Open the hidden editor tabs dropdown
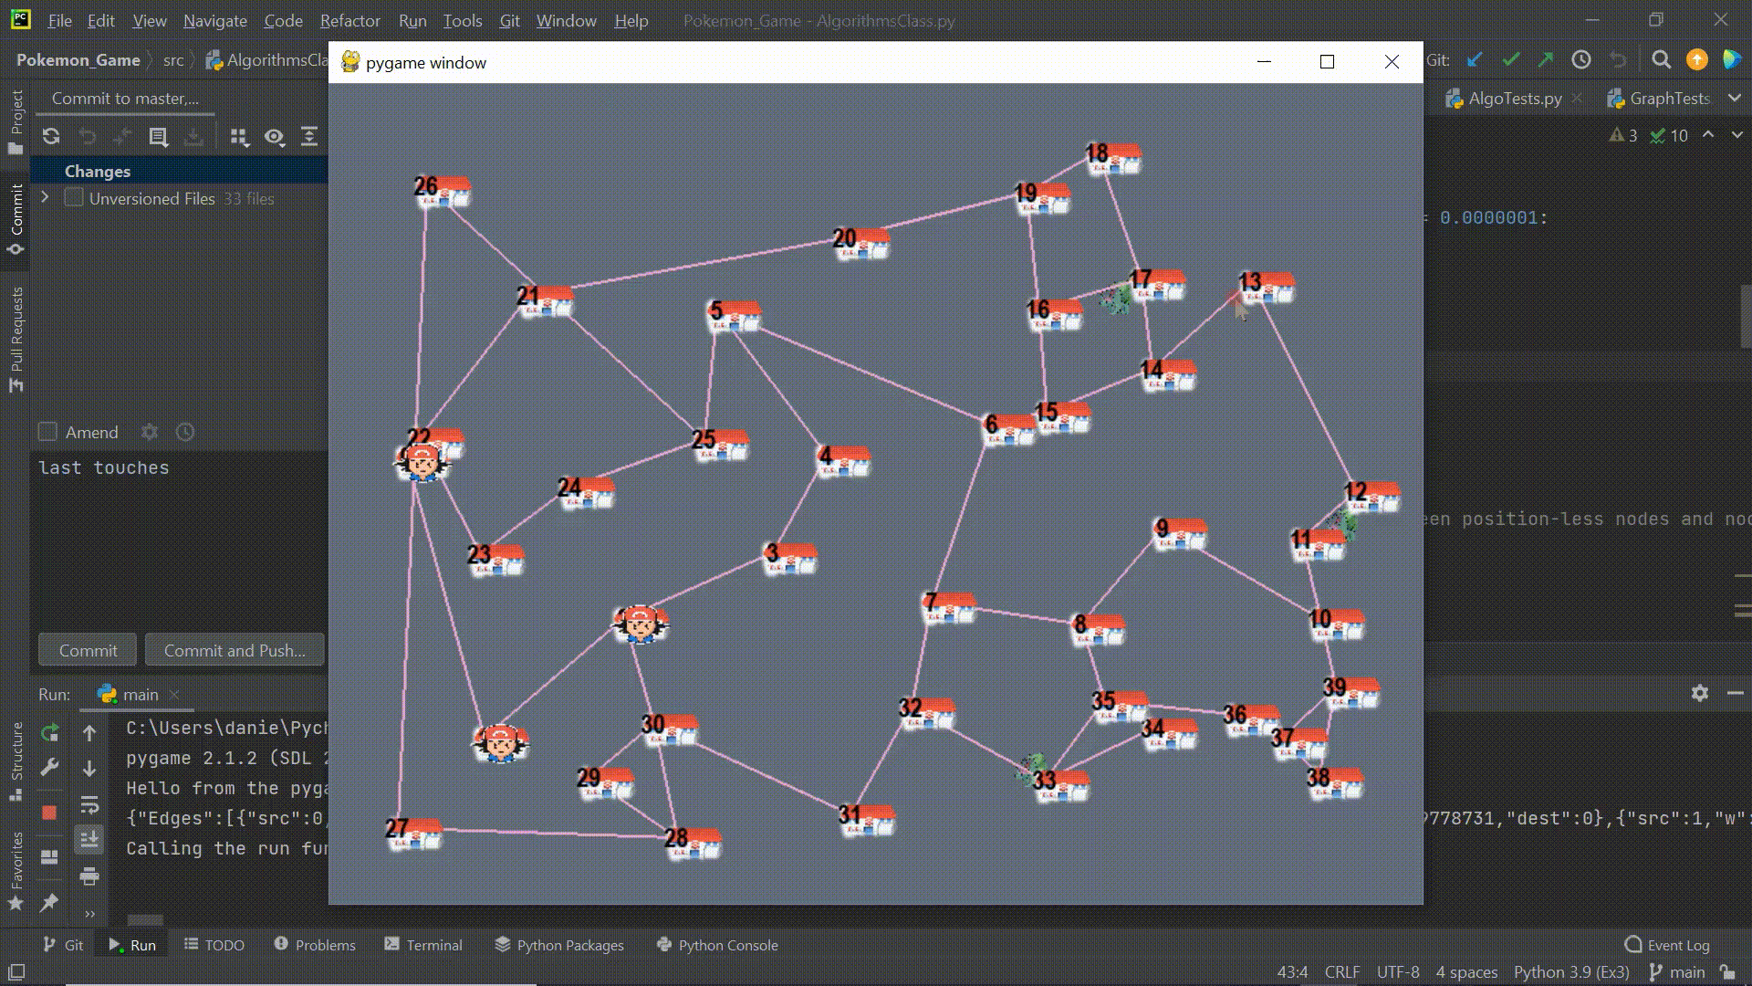Viewport: 1752px width, 986px height. click(1735, 98)
